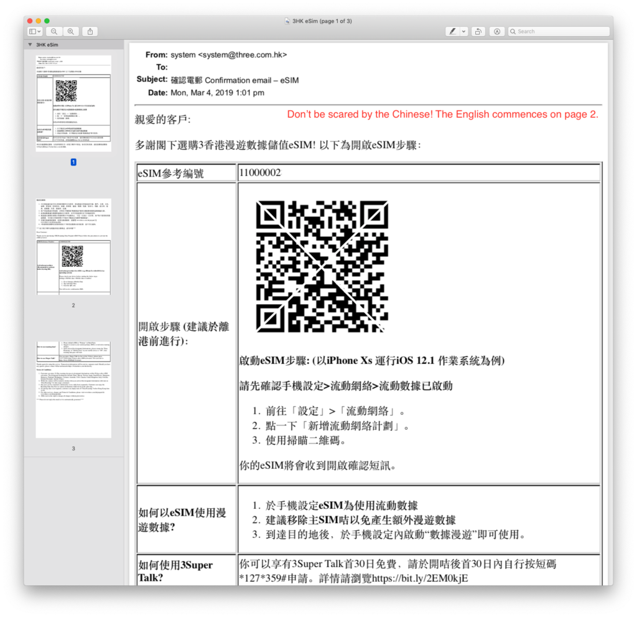Viewport: 637px width, 617px height.
Task: Click the eSIM reference number 11000002
Action: pos(260,173)
